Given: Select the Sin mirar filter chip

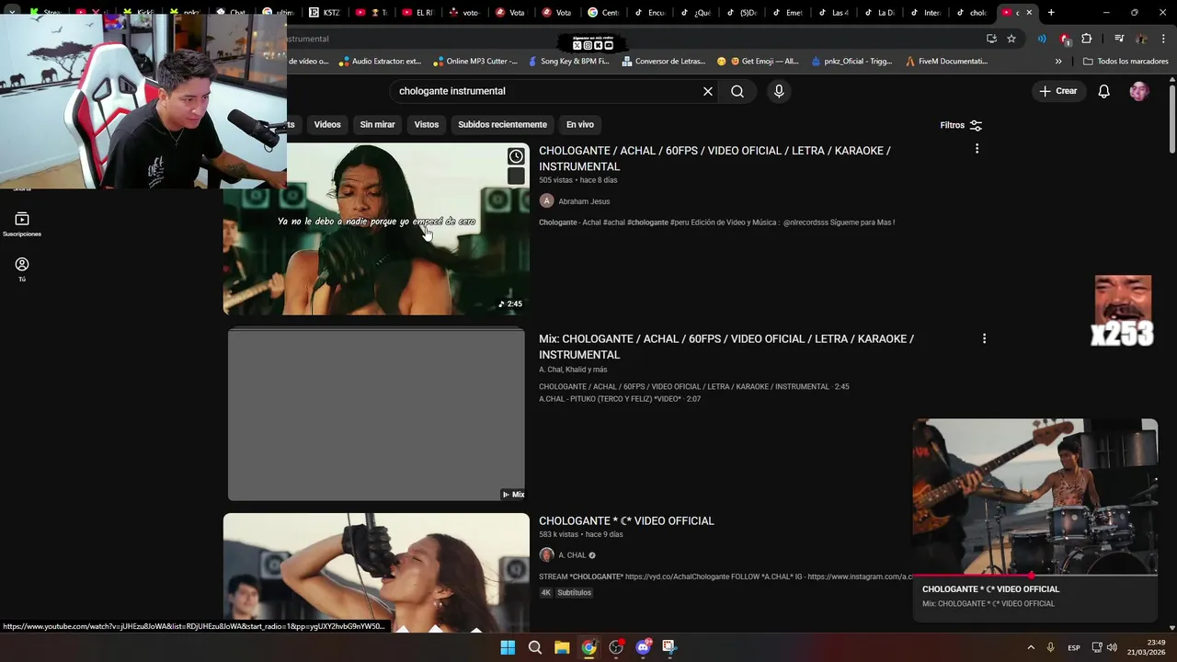Looking at the screenshot, I should (x=377, y=124).
